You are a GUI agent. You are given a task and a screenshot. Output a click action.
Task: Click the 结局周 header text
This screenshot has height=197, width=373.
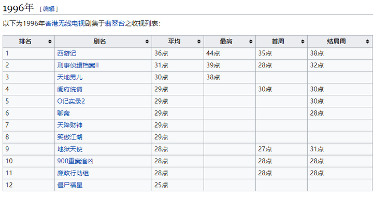(336, 41)
